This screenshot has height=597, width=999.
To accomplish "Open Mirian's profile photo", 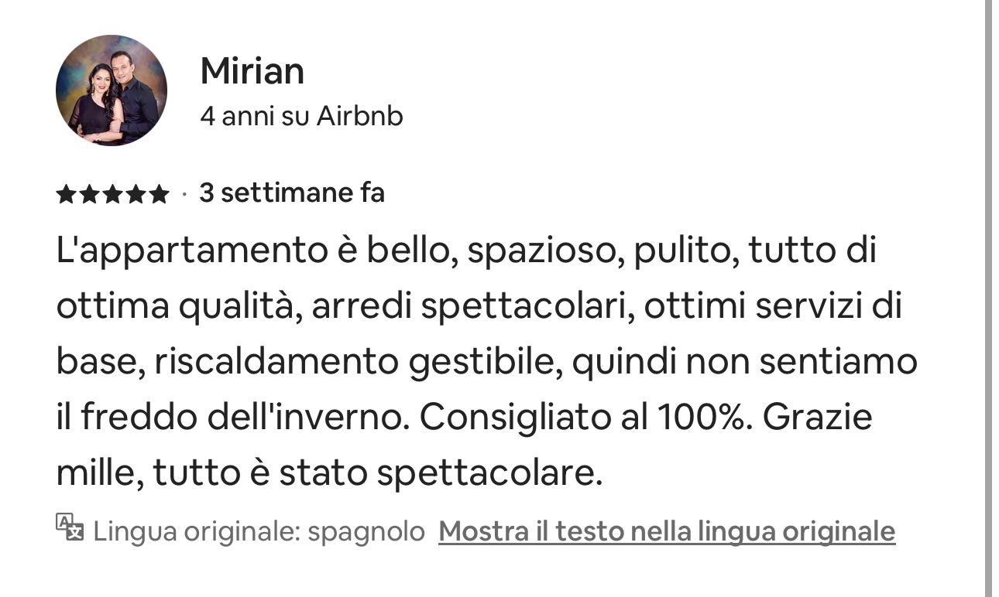I will pyautogui.click(x=112, y=90).
